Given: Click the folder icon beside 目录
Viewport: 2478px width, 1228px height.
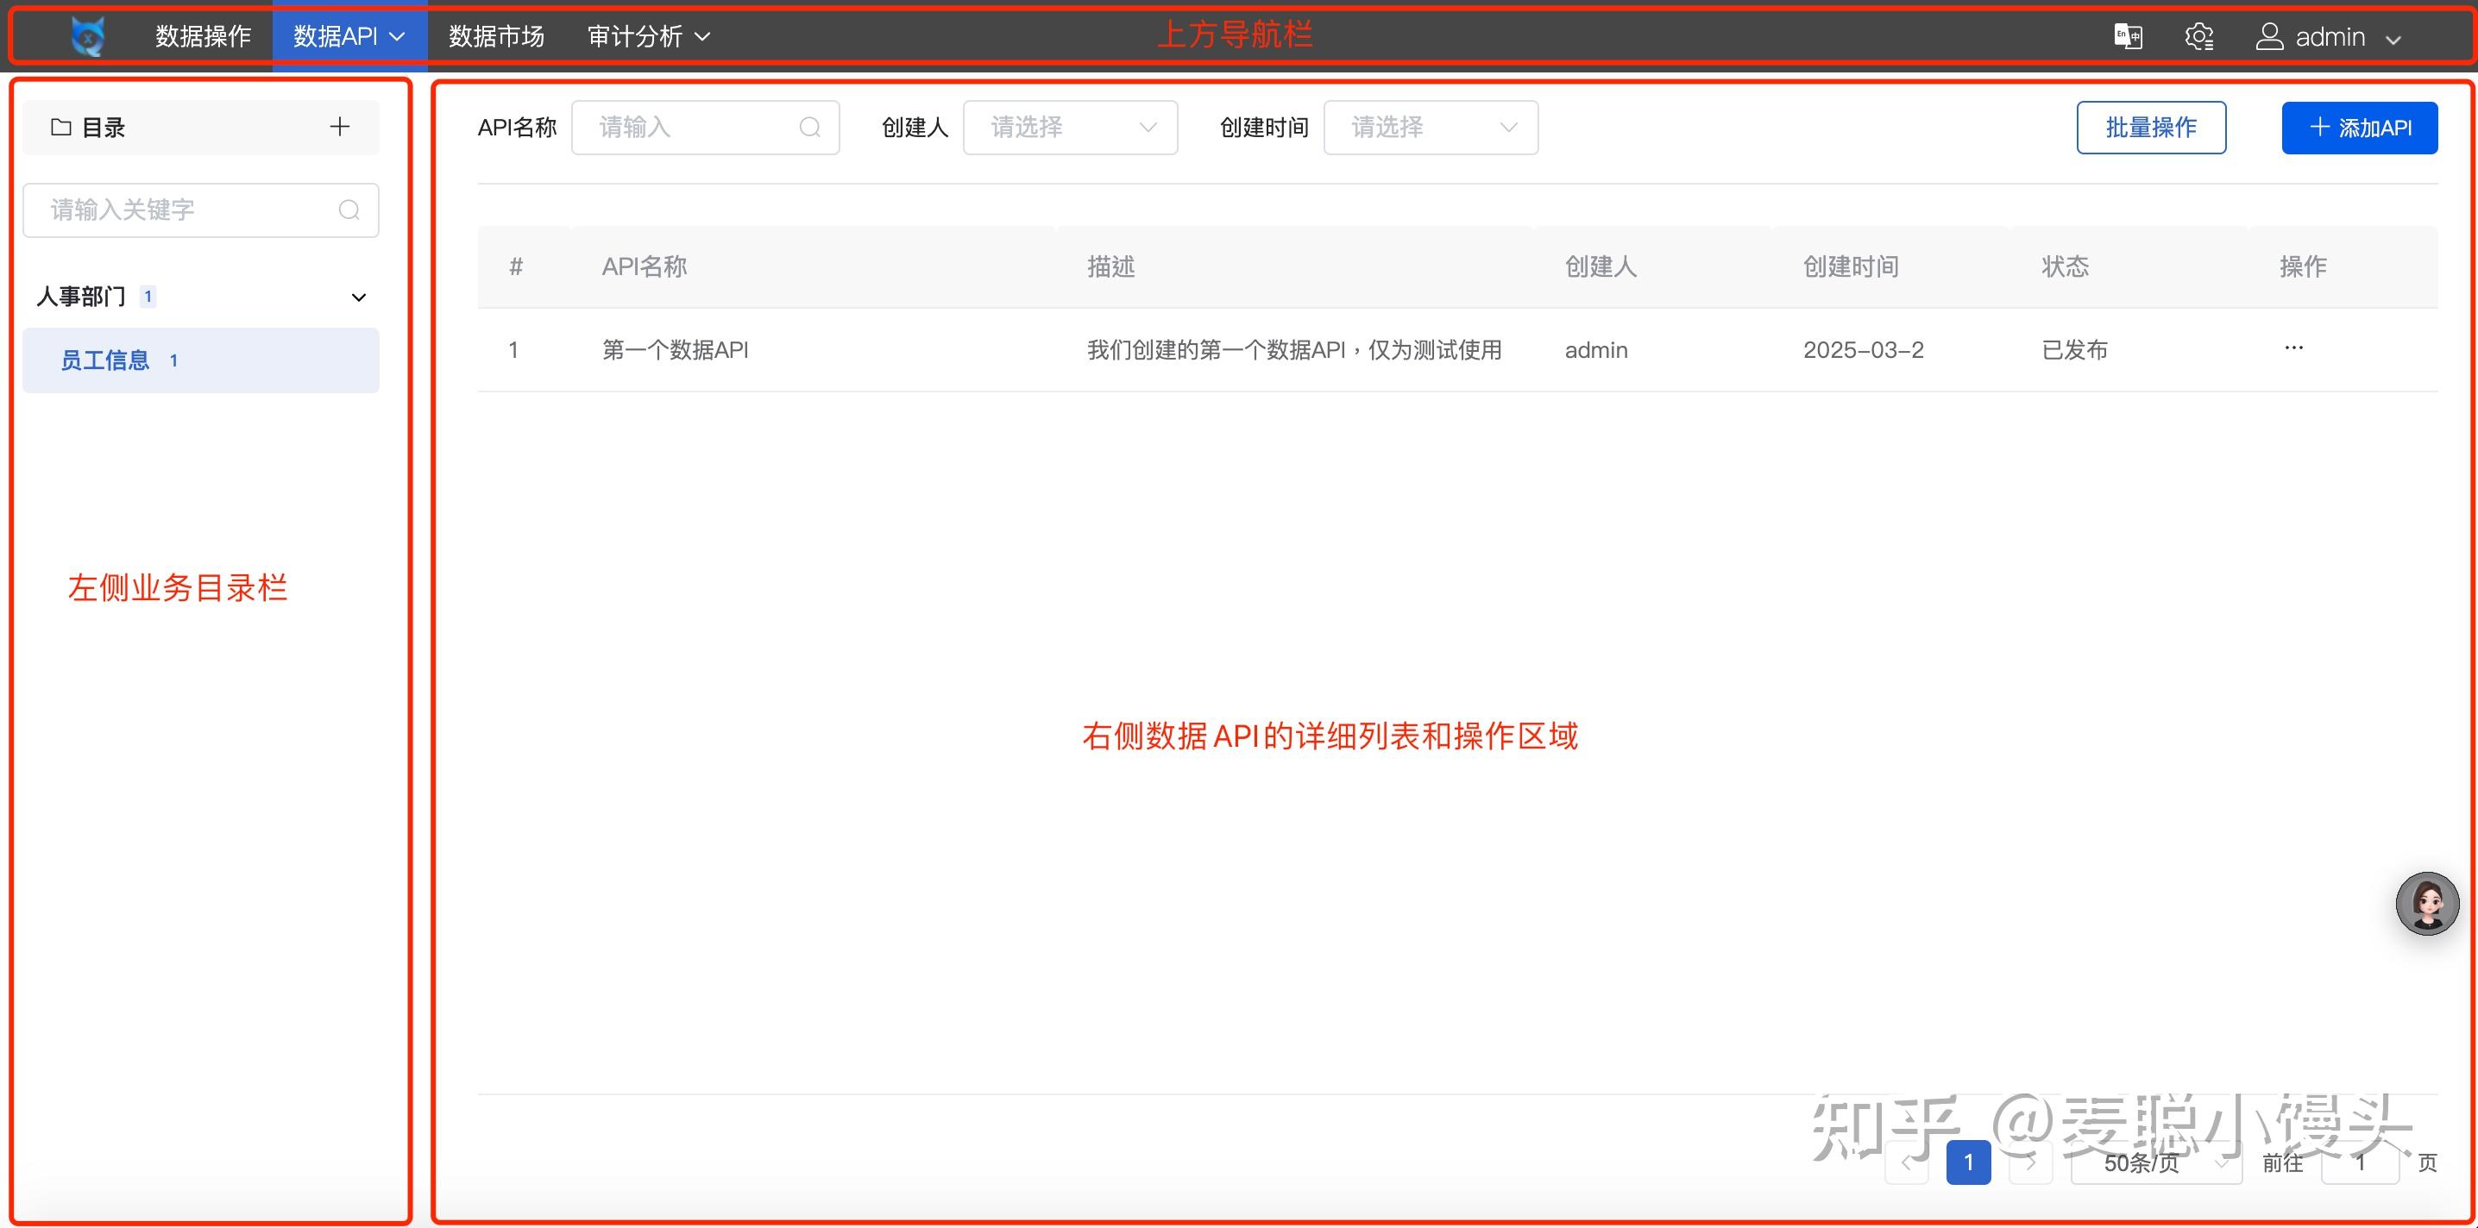Looking at the screenshot, I should pos(61,127).
